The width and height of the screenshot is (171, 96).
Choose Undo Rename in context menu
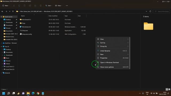click(x=113, y=51)
